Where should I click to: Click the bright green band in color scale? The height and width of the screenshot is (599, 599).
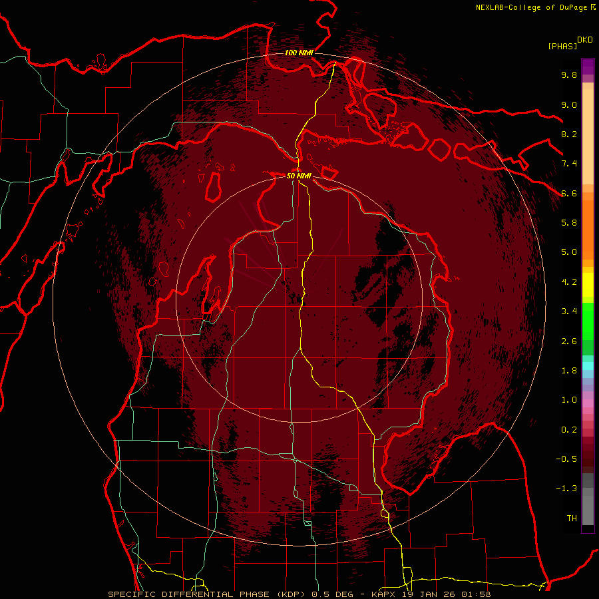(588, 321)
